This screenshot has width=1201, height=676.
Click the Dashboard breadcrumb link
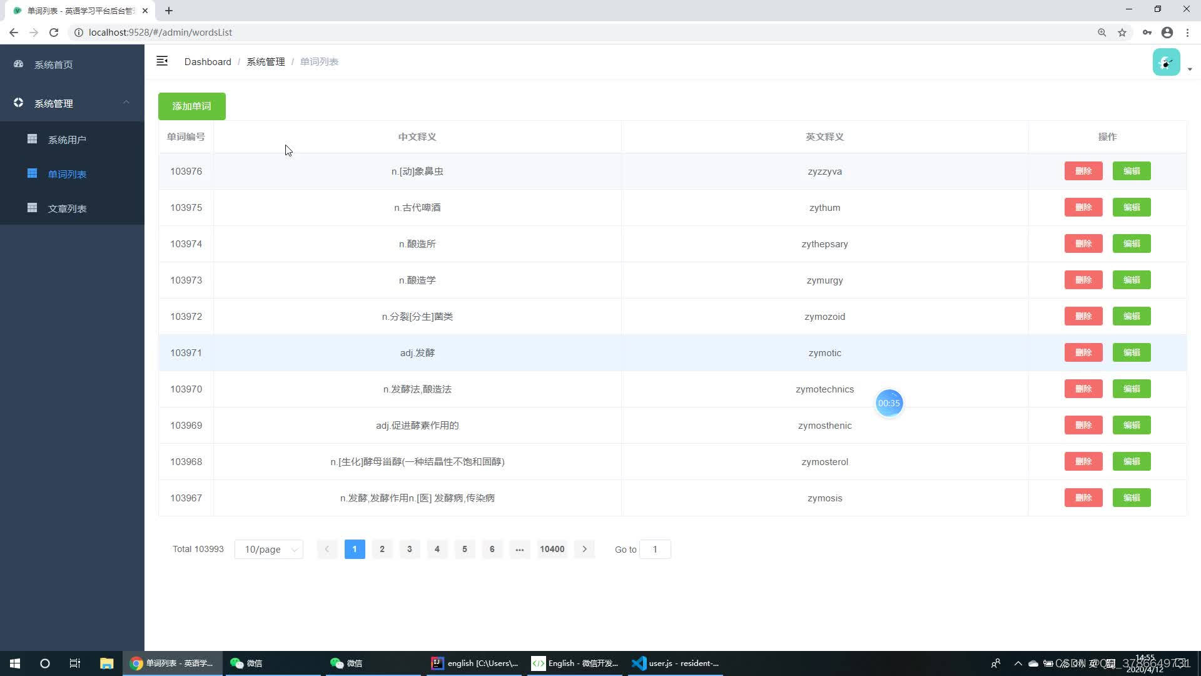pyautogui.click(x=208, y=61)
